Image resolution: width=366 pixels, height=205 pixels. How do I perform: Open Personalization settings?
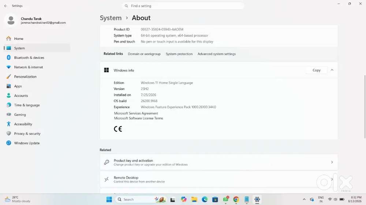[37, 77]
